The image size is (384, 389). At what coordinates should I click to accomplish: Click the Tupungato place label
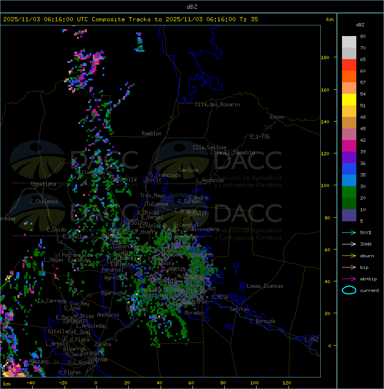(x=75, y=322)
